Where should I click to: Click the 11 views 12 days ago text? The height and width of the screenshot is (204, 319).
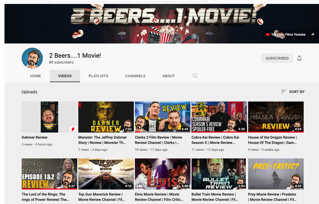208,150
